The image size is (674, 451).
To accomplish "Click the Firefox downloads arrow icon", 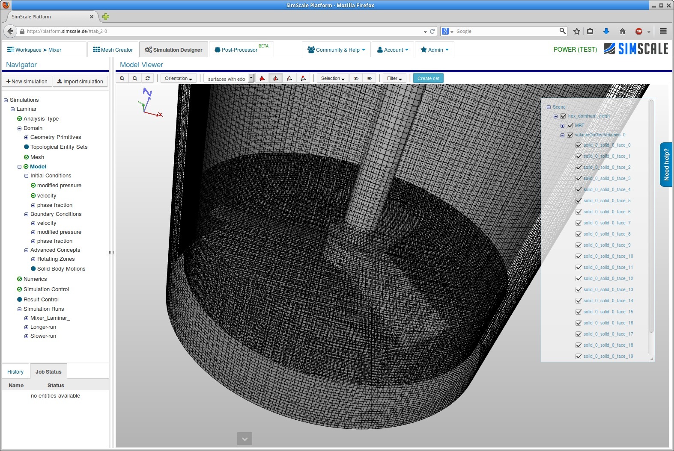I will [606, 31].
